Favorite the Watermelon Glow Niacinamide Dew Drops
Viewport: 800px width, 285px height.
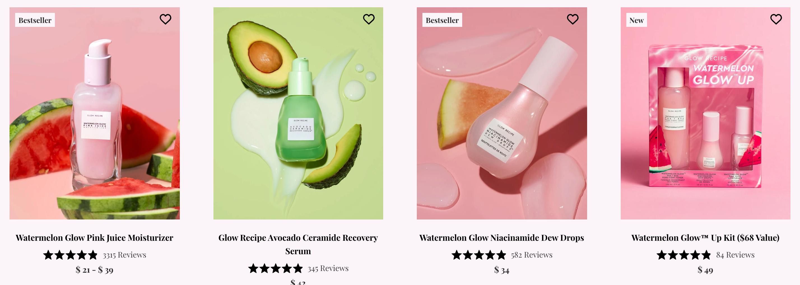coord(573,19)
